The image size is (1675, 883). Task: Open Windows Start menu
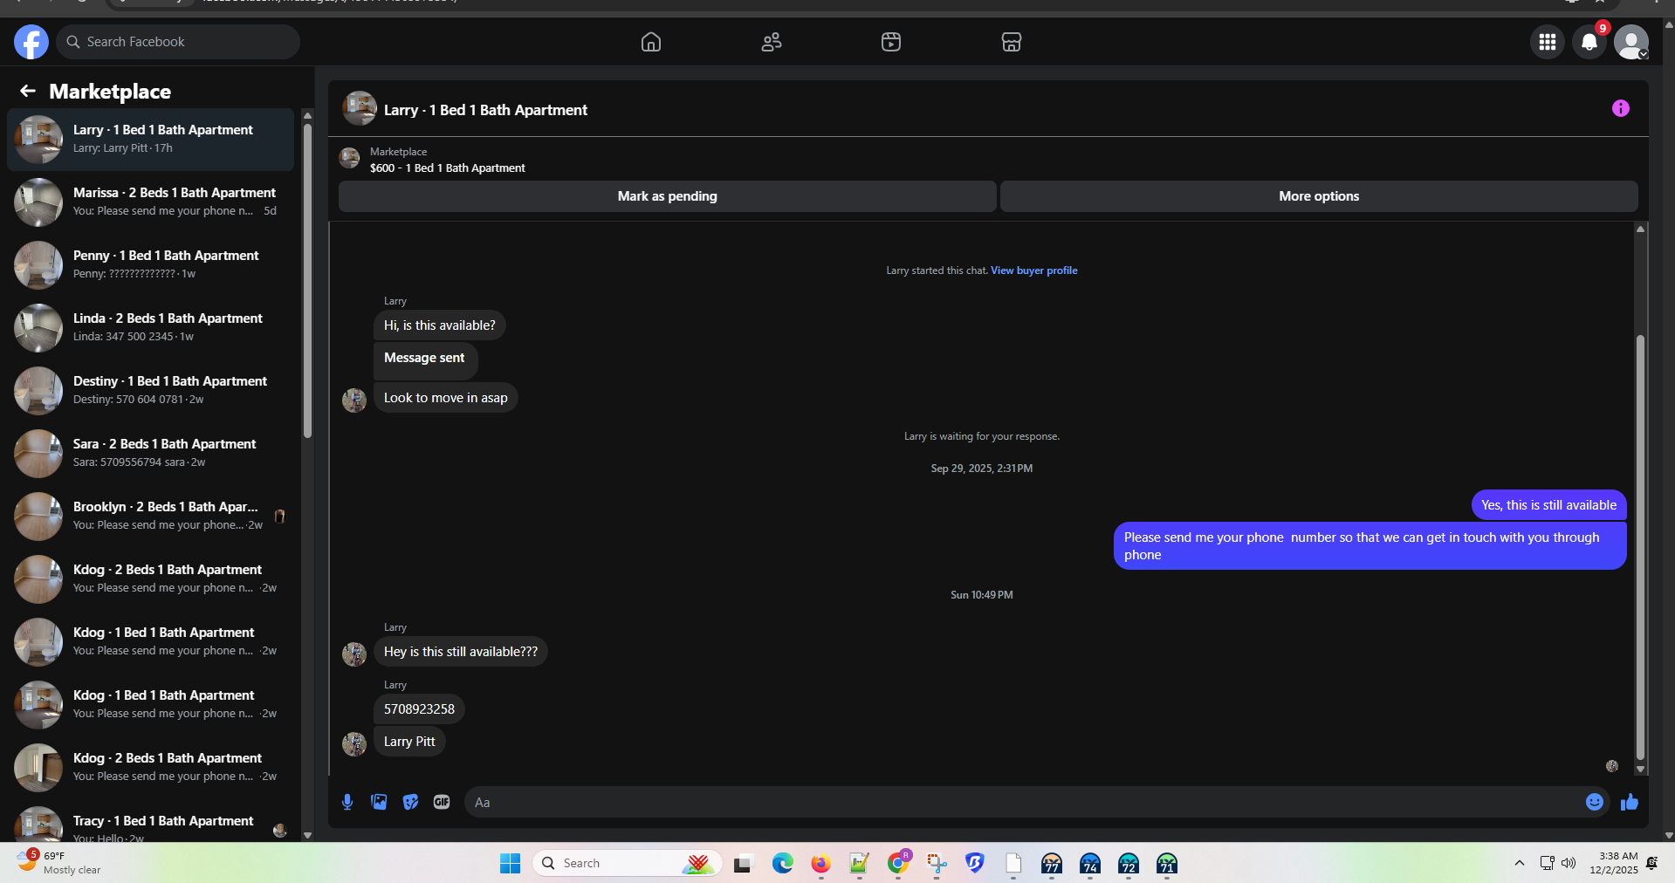(x=510, y=863)
